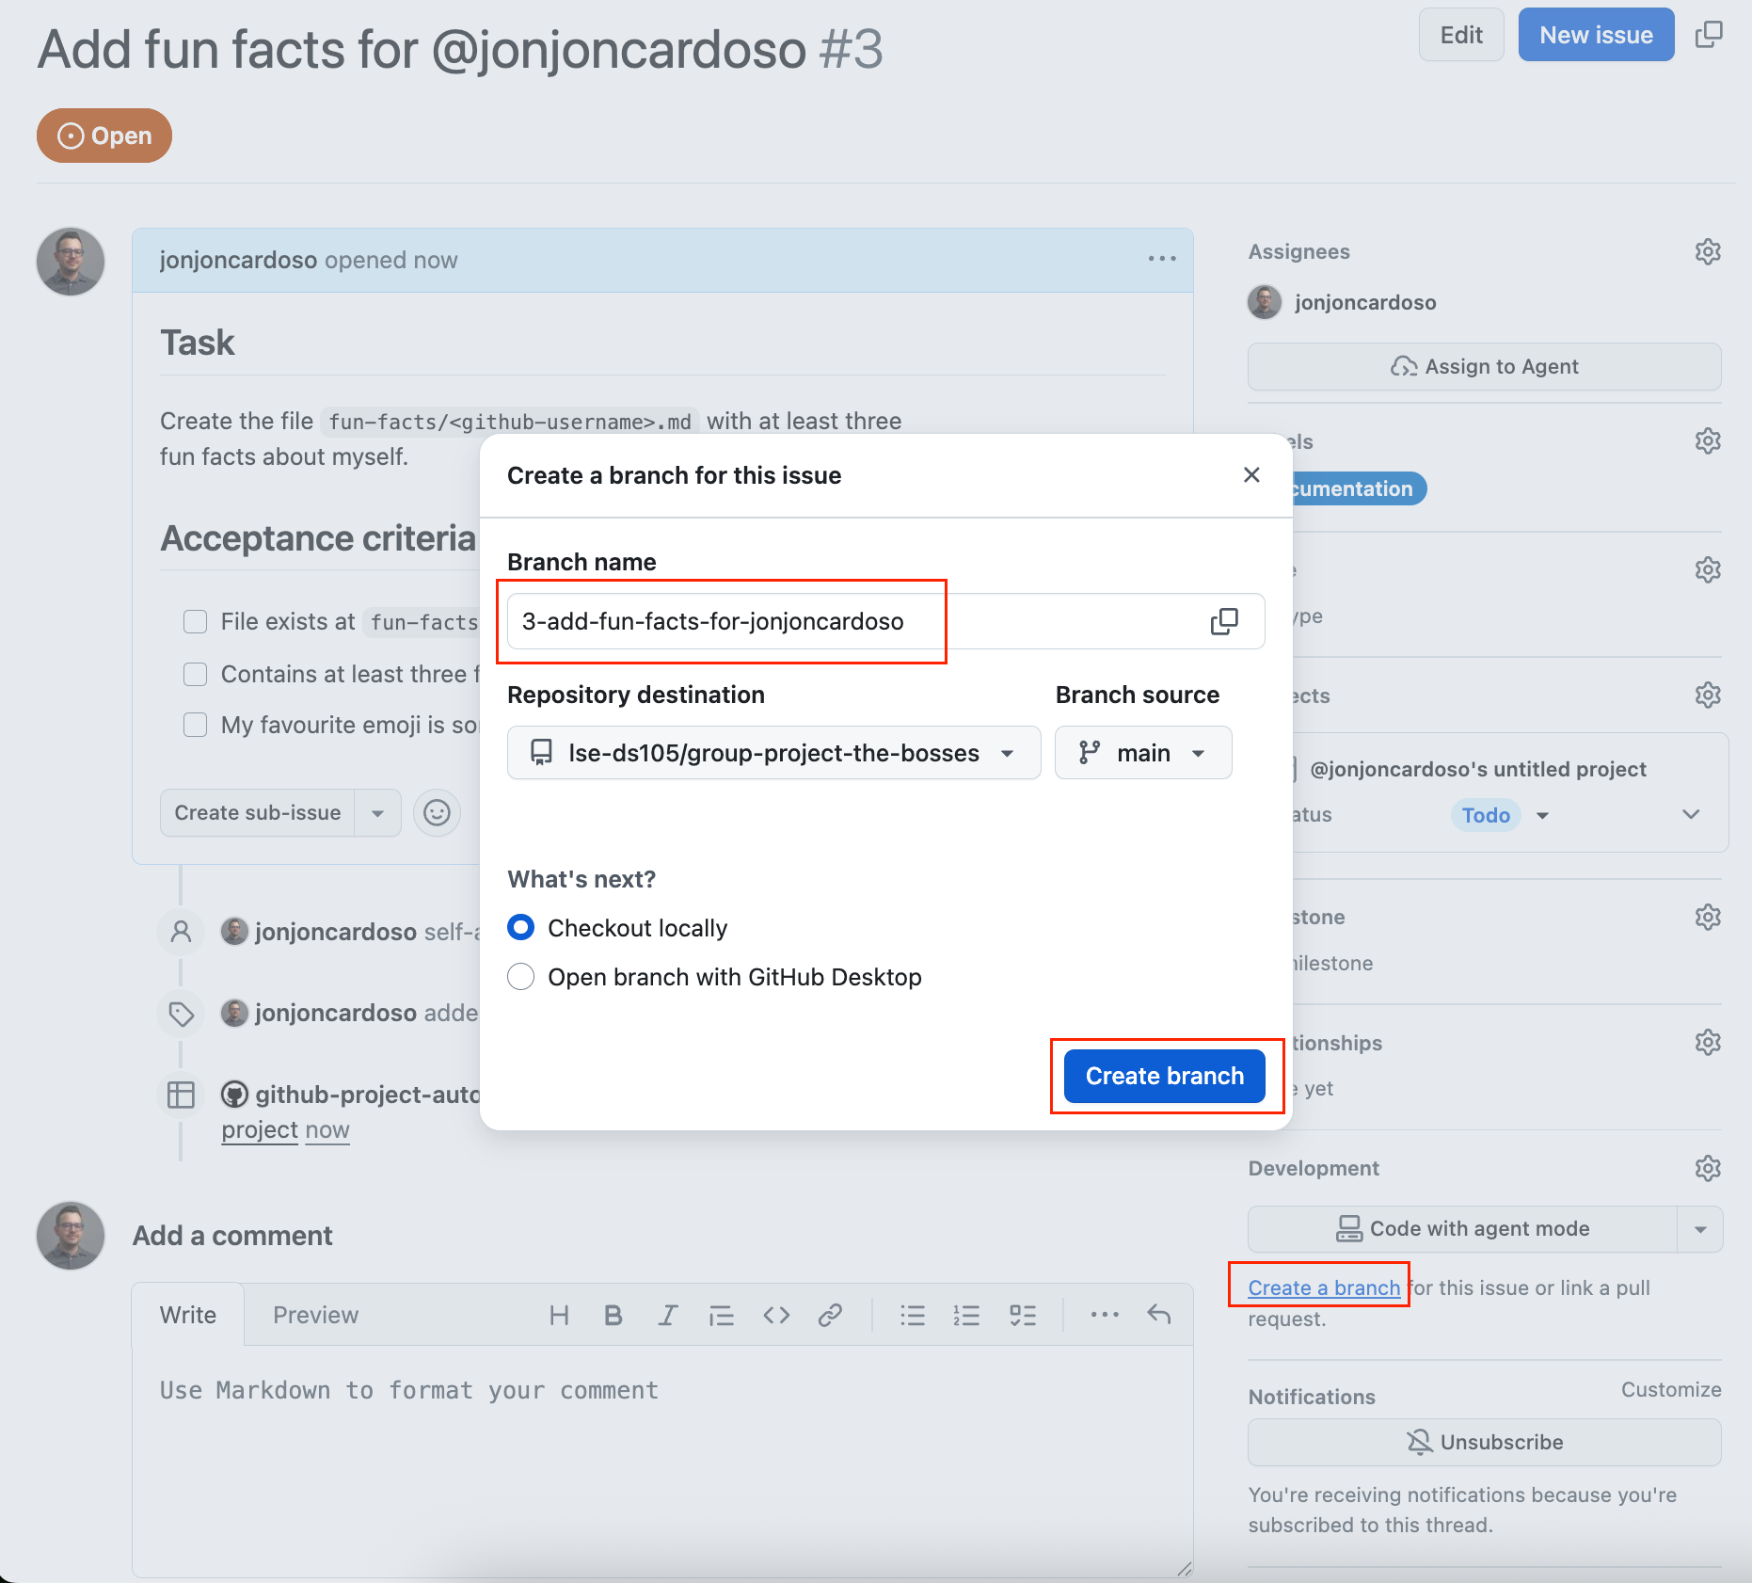Copy the branch name to clipboard
The image size is (1752, 1583).
[1223, 621]
